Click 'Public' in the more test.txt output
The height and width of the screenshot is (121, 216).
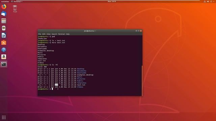[x=41, y=57]
